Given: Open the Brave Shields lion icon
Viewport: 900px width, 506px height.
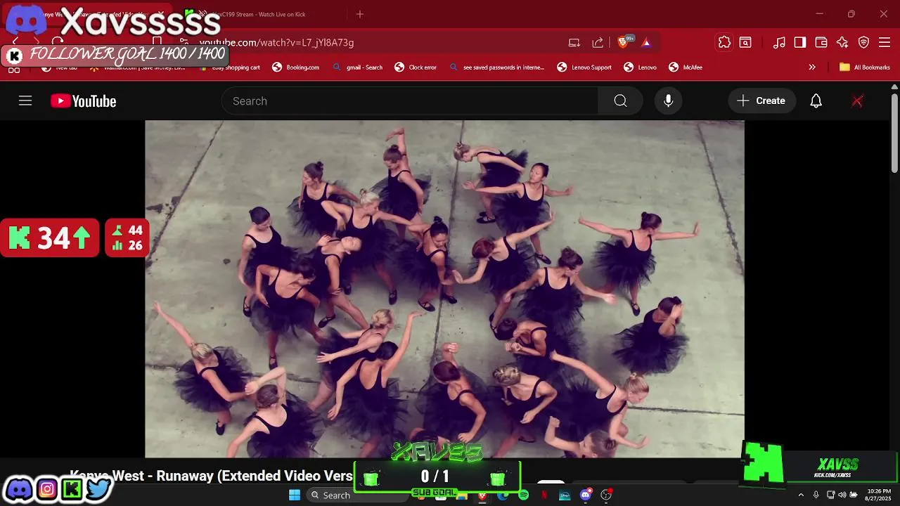Looking at the screenshot, I should point(622,42).
